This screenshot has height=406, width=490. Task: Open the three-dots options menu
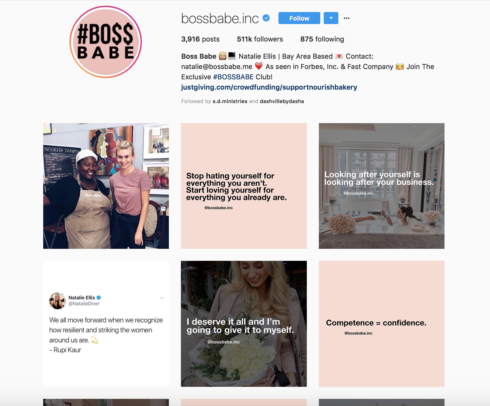tap(347, 18)
